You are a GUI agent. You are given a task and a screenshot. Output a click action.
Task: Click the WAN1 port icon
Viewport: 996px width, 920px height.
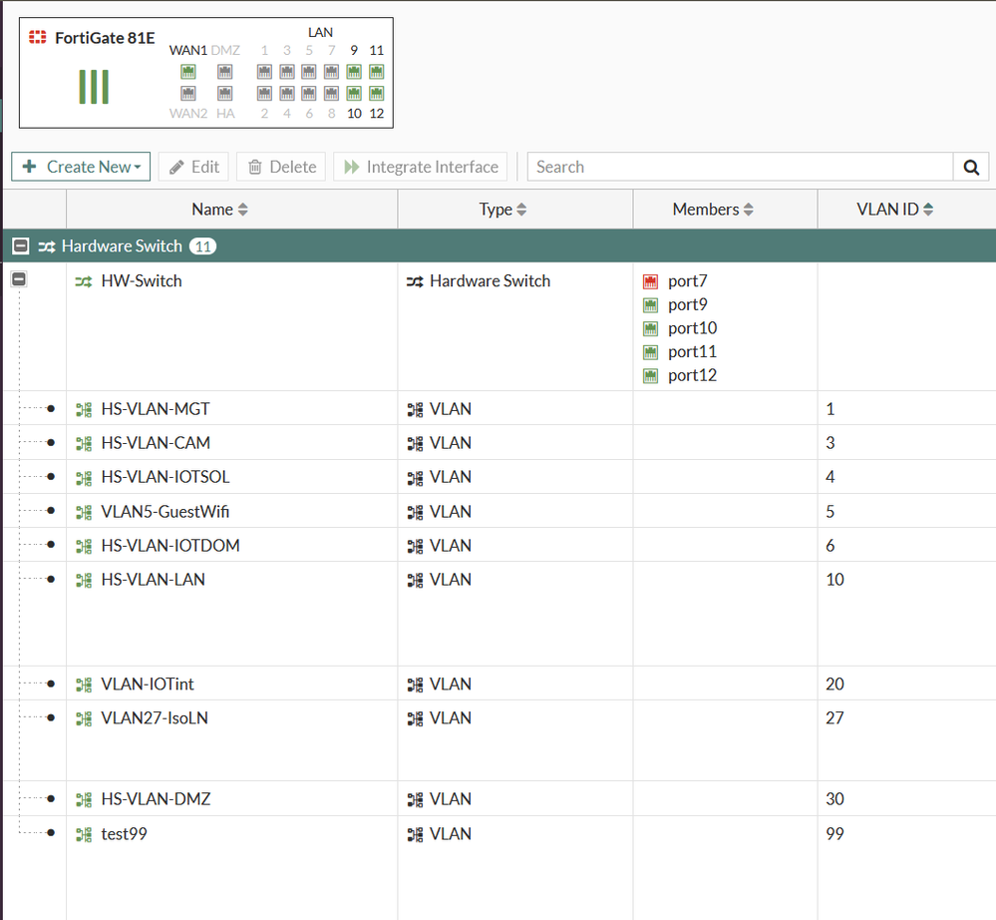point(187,71)
